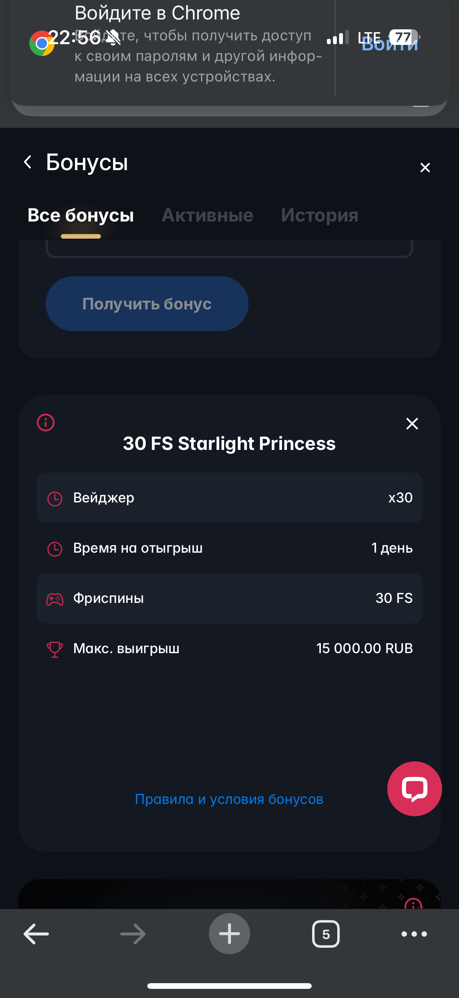Open the История tab
Viewport: 459px width, 998px height.
click(320, 215)
